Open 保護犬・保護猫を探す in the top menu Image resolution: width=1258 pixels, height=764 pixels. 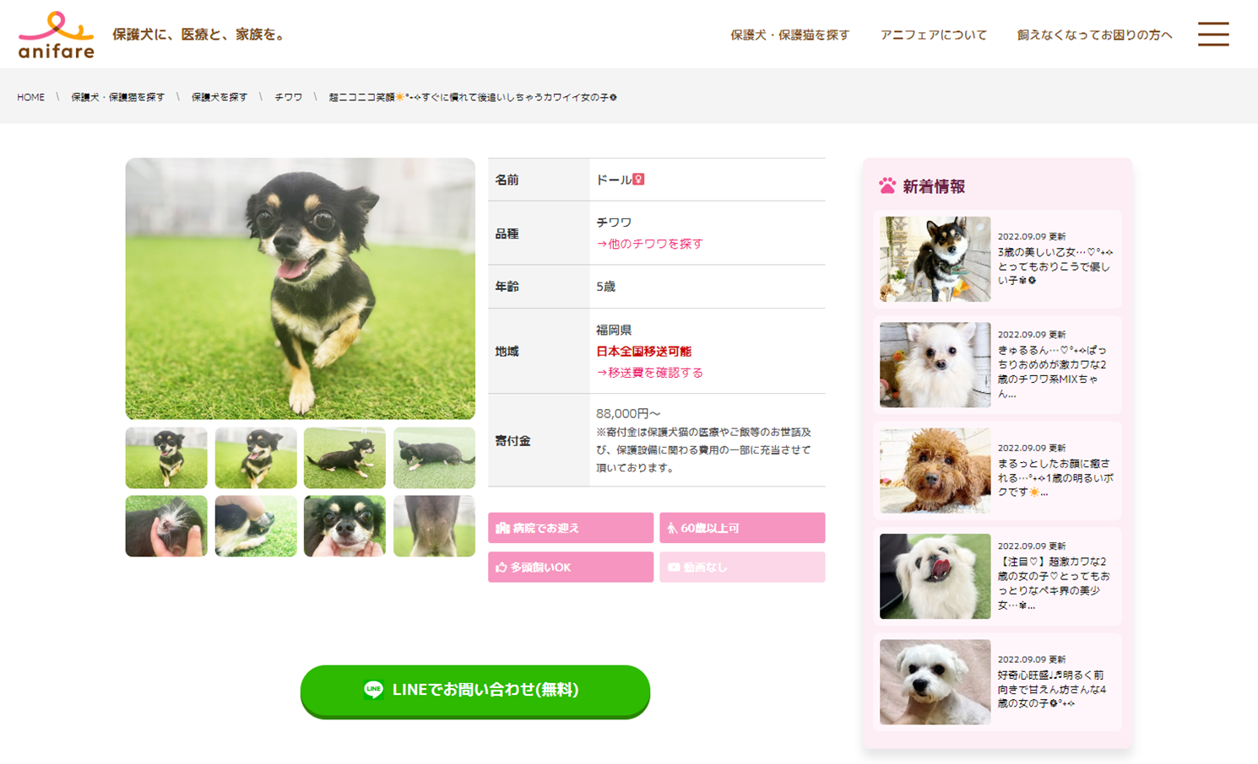click(789, 35)
